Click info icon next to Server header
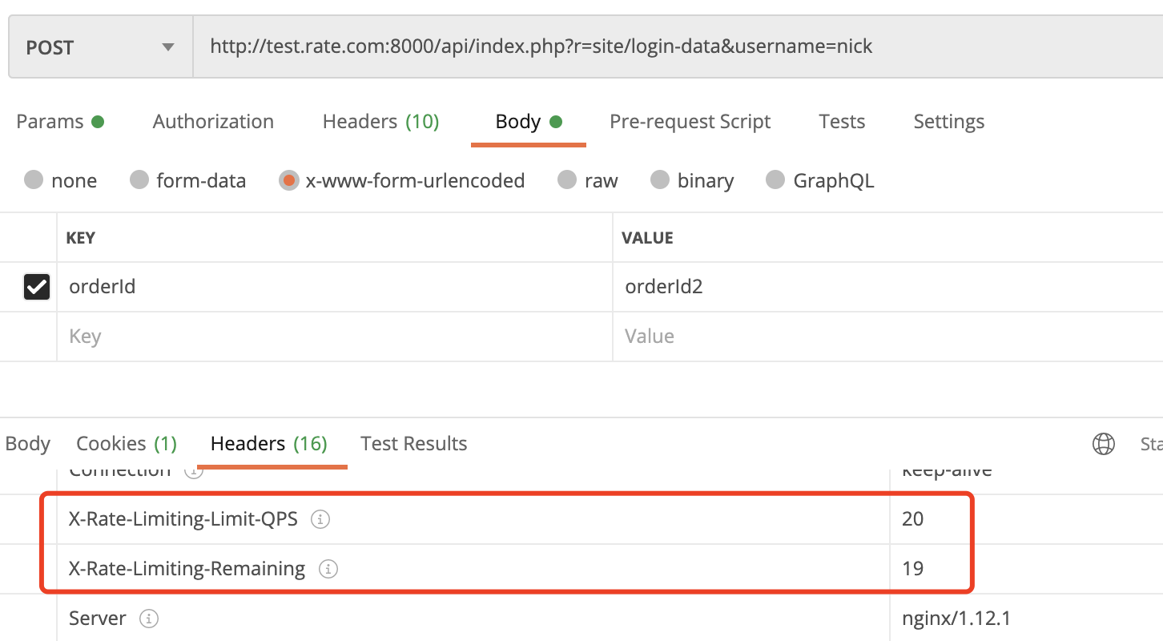Viewport: 1163px width, 641px height. [x=149, y=619]
